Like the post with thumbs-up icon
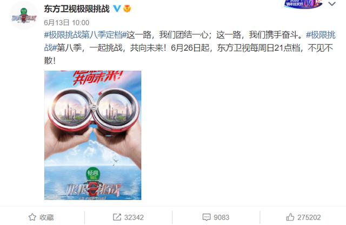This screenshot has width=346, height=225. (290, 217)
